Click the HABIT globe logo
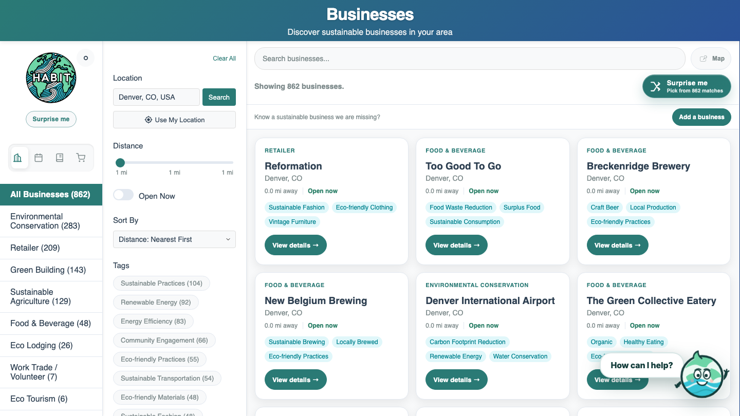Image resolution: width=740 pixels, height=416 pixels. [x=51, y=78]
